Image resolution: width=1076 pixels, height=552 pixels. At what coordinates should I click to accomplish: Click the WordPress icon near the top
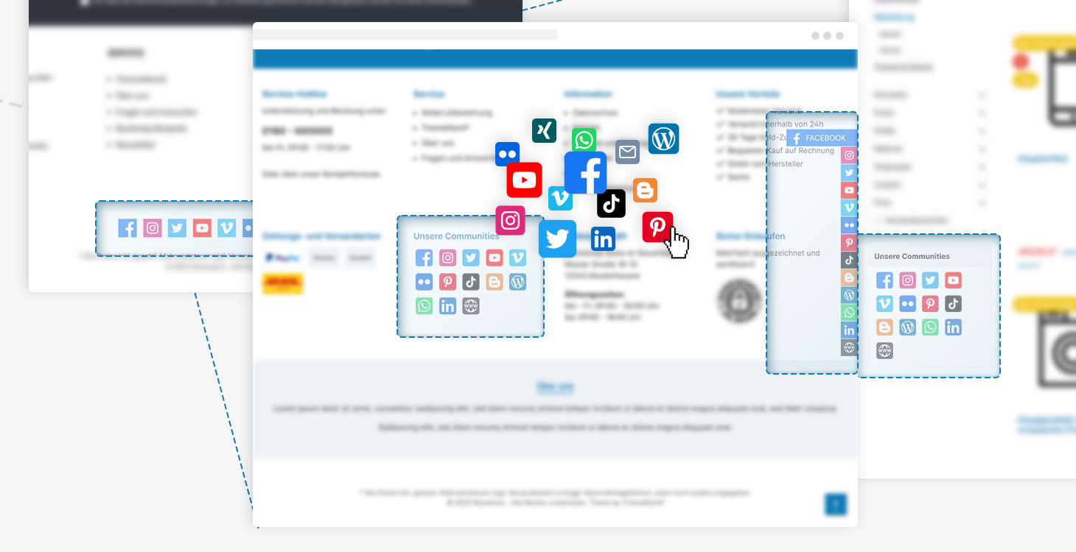pyautogui.click(x=663, y=138)
